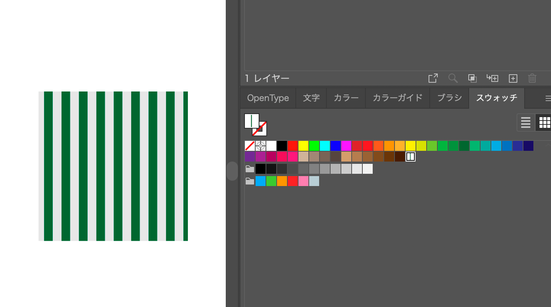Select the red swatch in the bottom group
The width and height of the screenshot is (551, 307).
coord(292,181)
